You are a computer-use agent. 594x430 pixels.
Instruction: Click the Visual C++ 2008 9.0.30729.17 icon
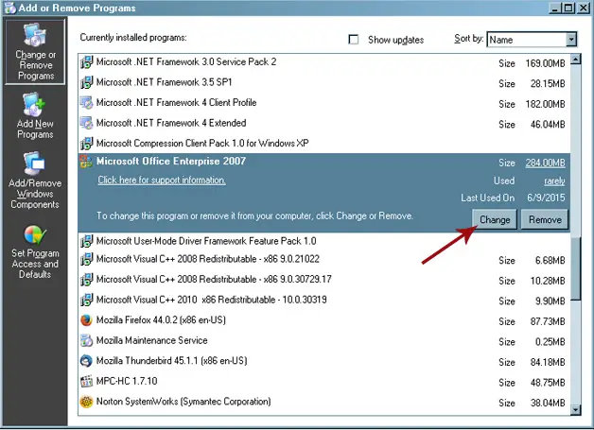pyautogui.click(x=86, y=280)
